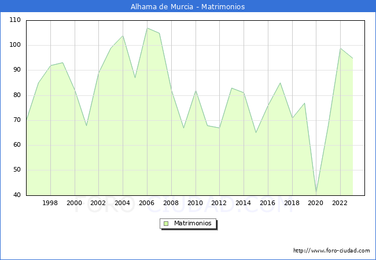Click x-axis label 2002
Viewport: 376px width, 260px height.
[98, 203]
